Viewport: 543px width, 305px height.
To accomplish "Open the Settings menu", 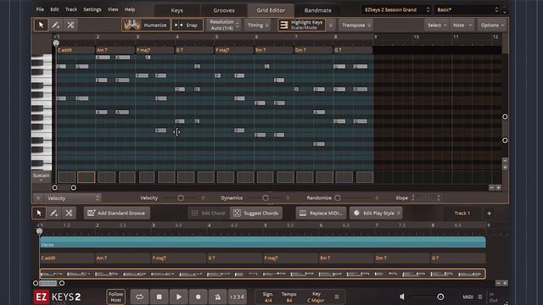I will pos(92,9).
